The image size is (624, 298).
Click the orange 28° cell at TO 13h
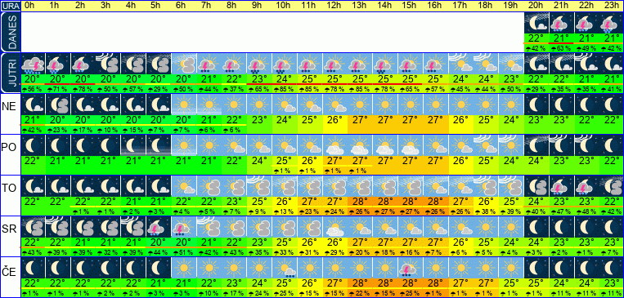(360, 201)
